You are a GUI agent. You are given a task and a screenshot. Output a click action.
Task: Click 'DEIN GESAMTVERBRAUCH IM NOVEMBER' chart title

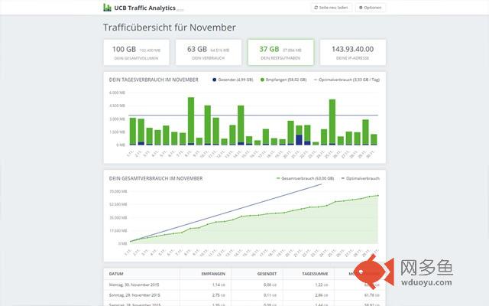click(156, 178)
